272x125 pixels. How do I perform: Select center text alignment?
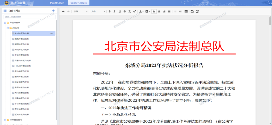click(x=159, y=12)
